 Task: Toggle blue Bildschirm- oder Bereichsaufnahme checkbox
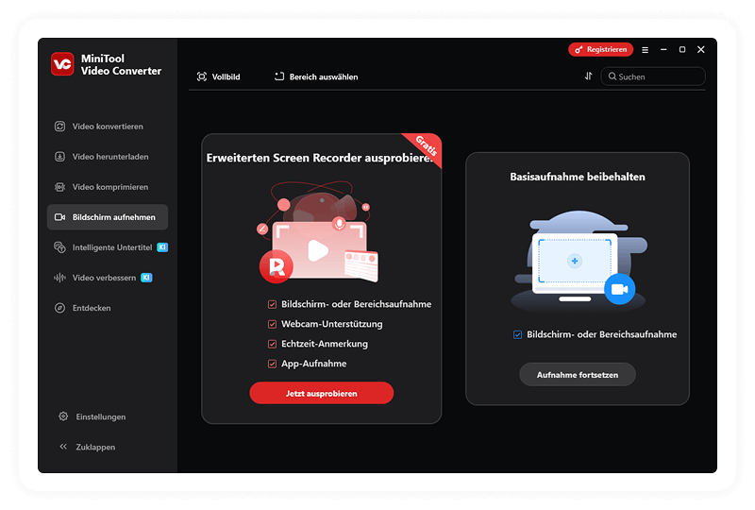tap(517, 334)
